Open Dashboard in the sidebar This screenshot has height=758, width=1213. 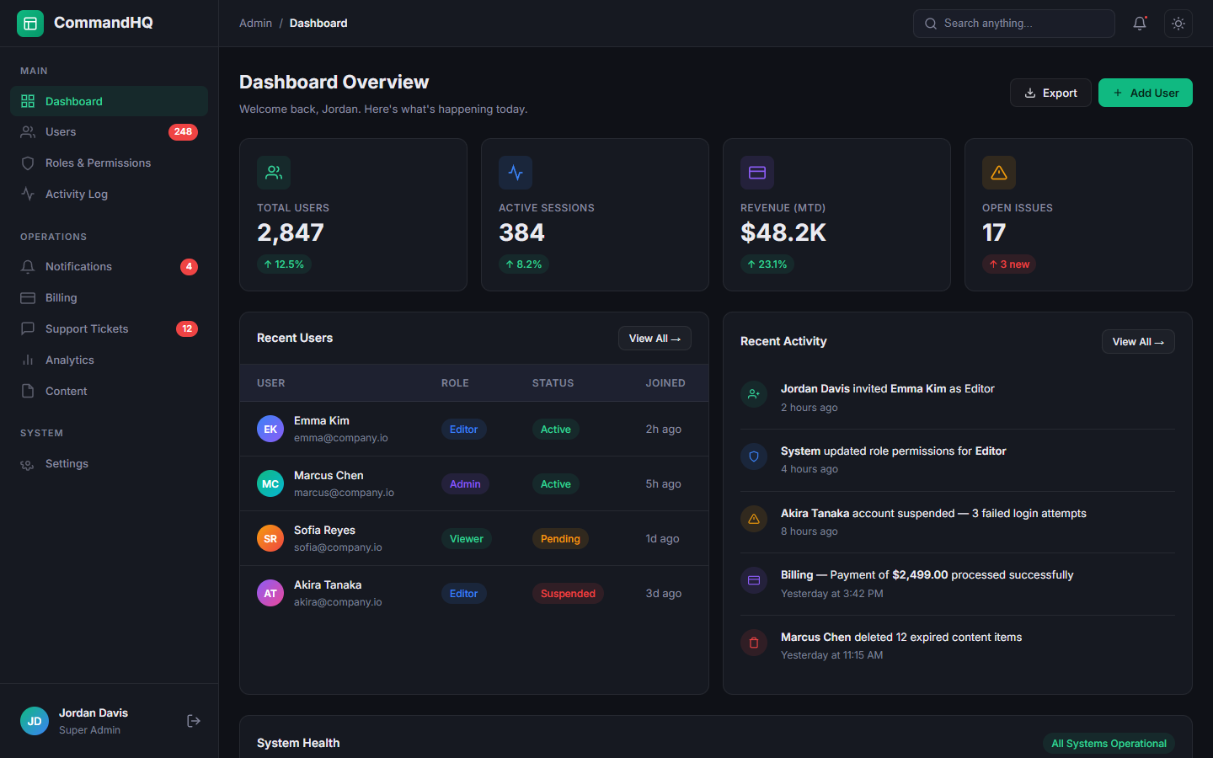pos(109,101)
